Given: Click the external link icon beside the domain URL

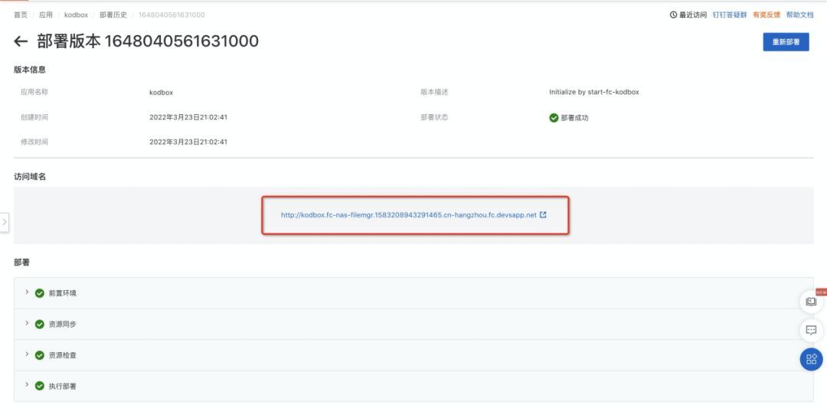Looking at the screenshot, I should click(x=543, y=215).
